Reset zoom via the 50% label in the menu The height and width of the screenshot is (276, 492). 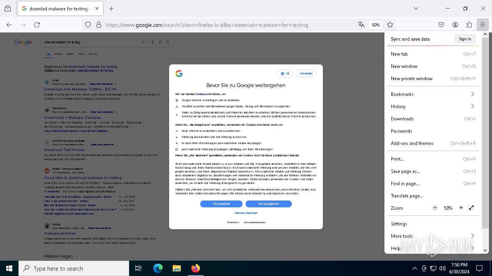(448, 208)
